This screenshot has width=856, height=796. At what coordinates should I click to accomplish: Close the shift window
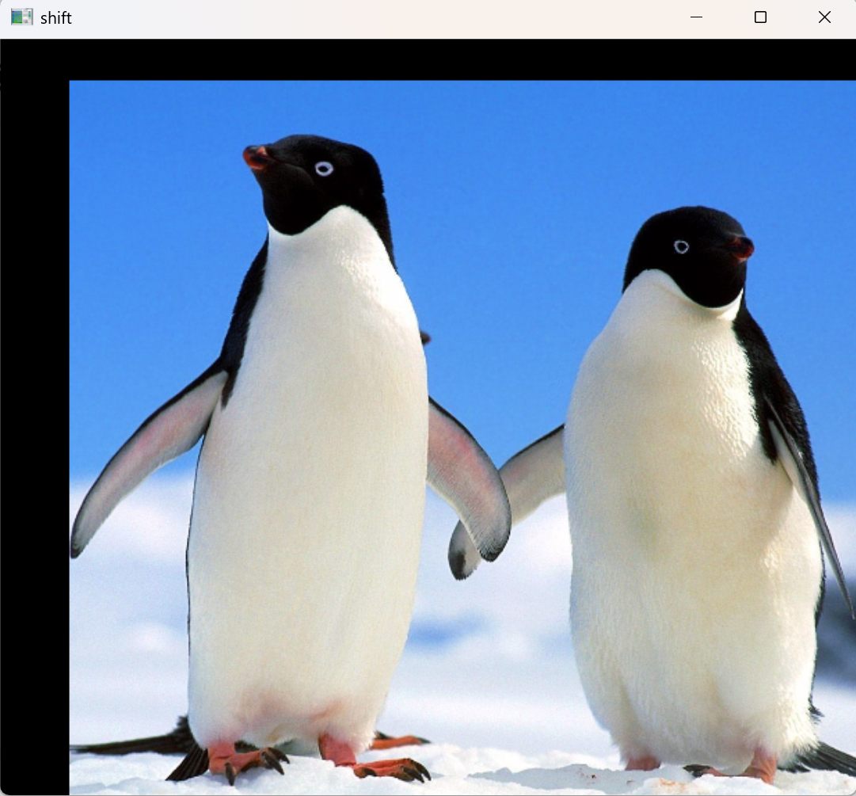824,17
